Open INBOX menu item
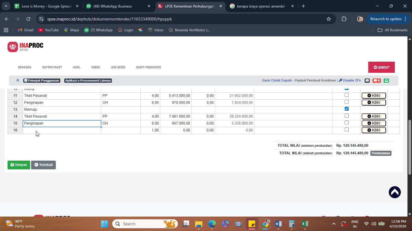The image size is (412, 231). 96,67
